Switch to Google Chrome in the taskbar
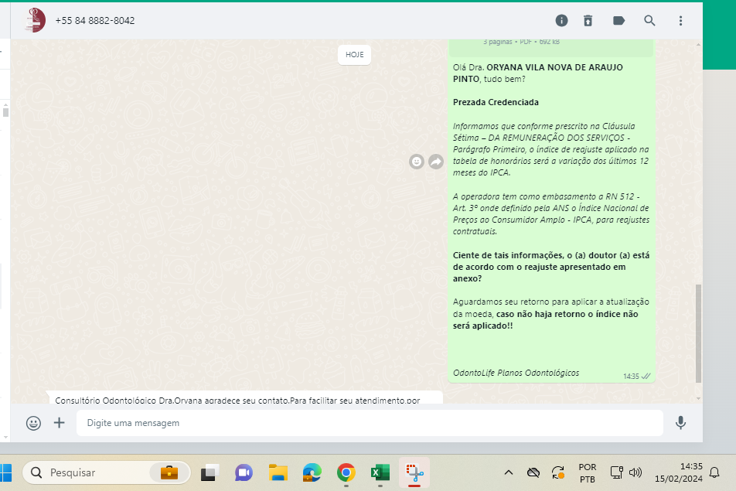The width and height of the screenshot is (736, 491). (x=346, y=472)
